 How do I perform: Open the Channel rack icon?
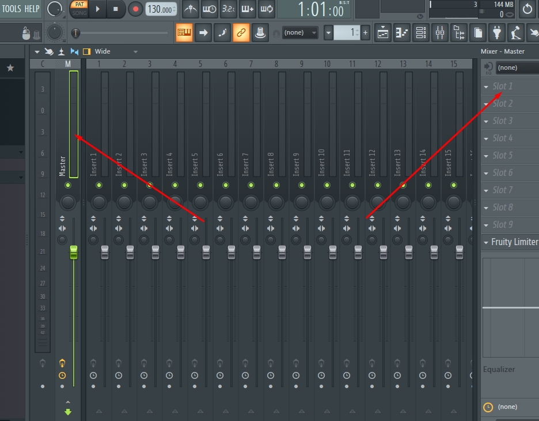[x=421, y=33]
